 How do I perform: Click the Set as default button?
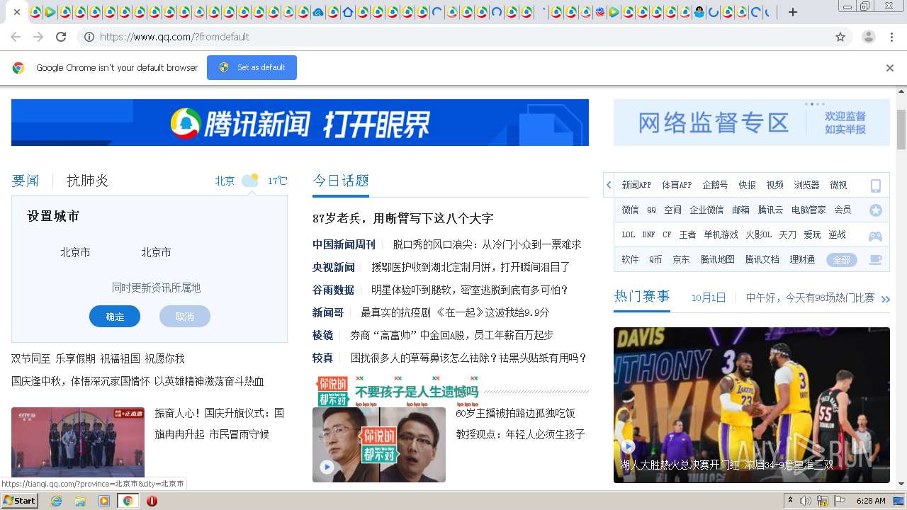[x=252, y=67]
